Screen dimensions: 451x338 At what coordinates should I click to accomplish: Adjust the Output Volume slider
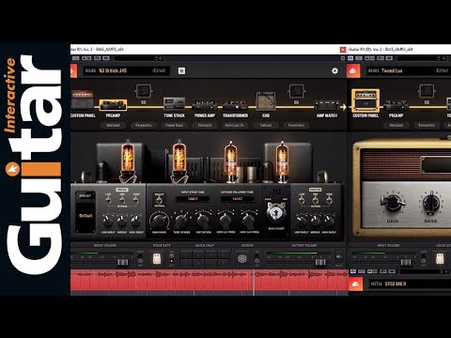320,262
